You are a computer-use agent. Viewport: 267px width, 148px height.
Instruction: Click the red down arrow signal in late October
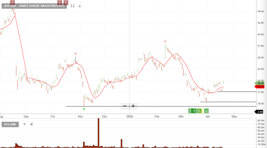75,53
